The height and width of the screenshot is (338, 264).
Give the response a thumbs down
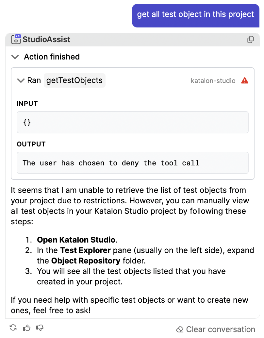point(40,328)
